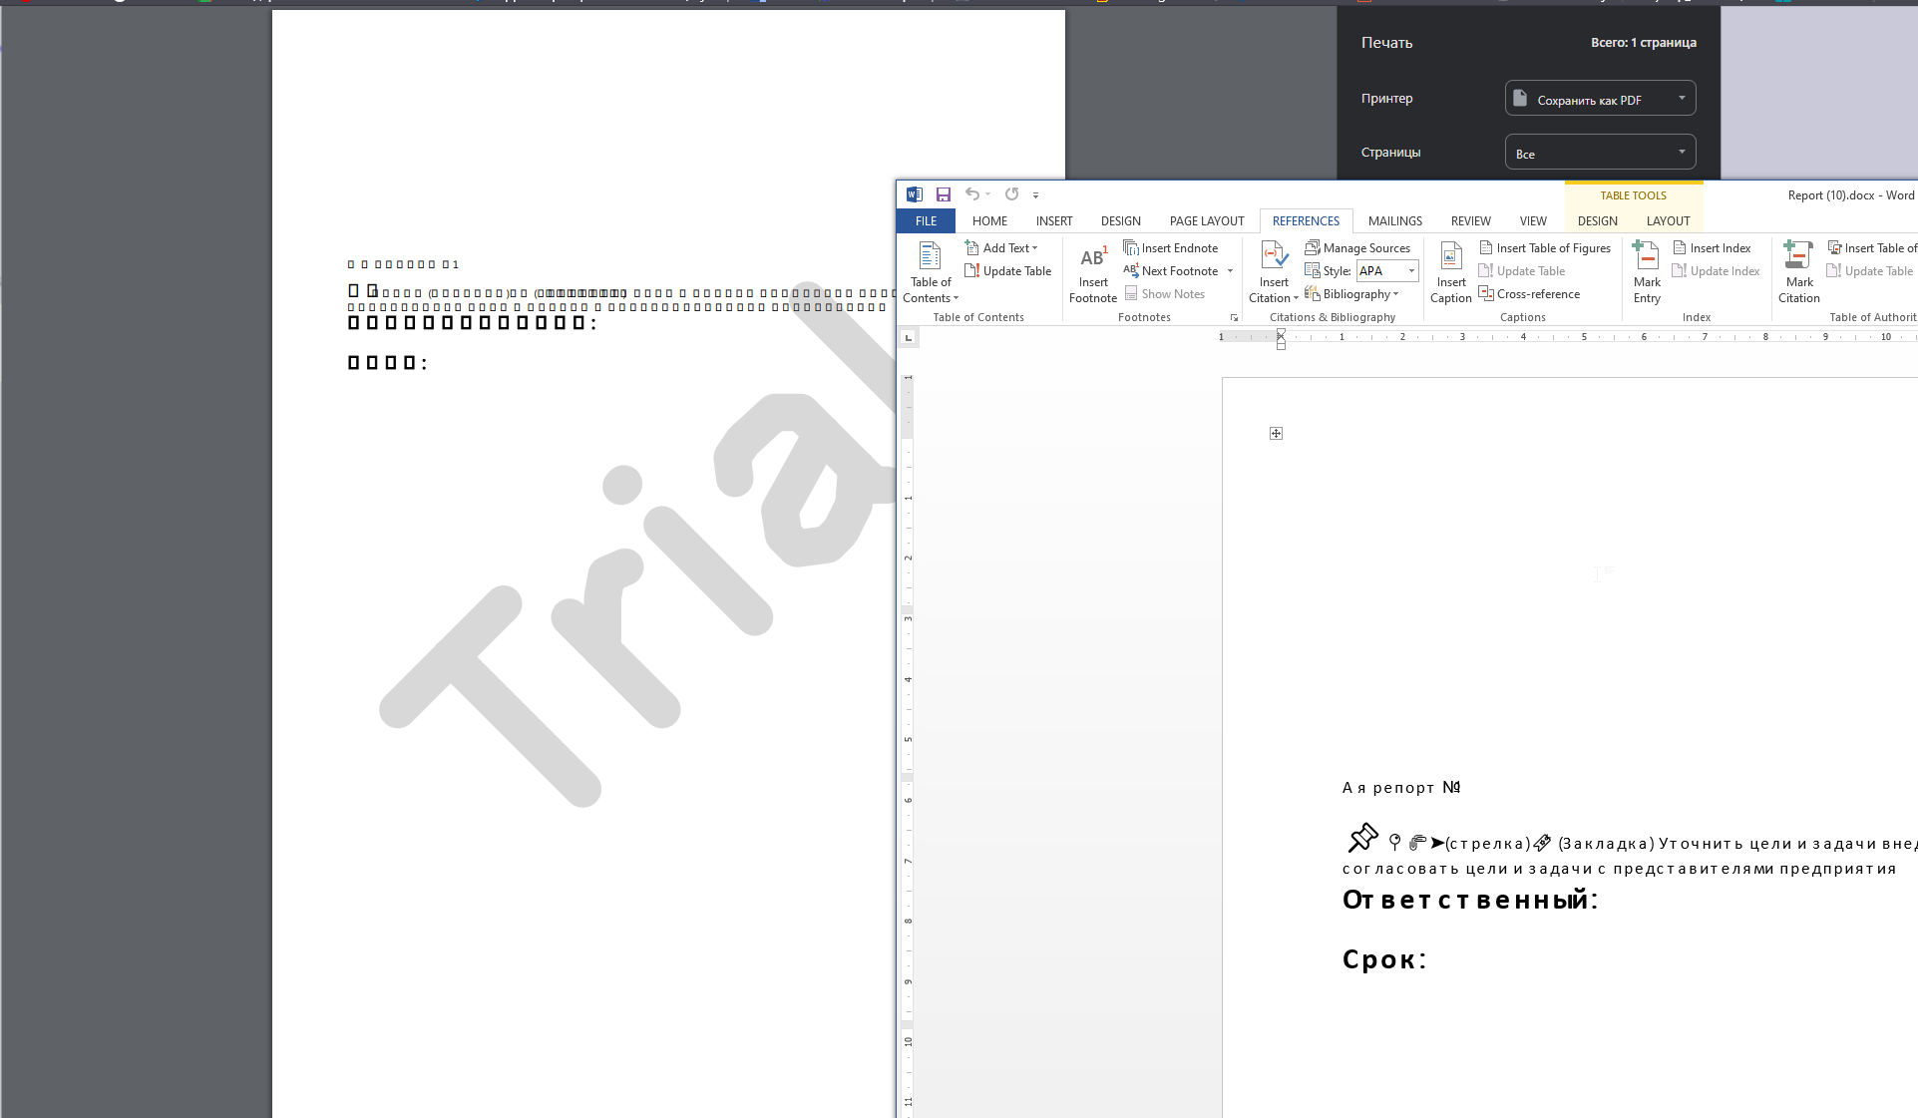1918x1118 pixels.
Task: Open the FILE tab
Action: [926, 221]
